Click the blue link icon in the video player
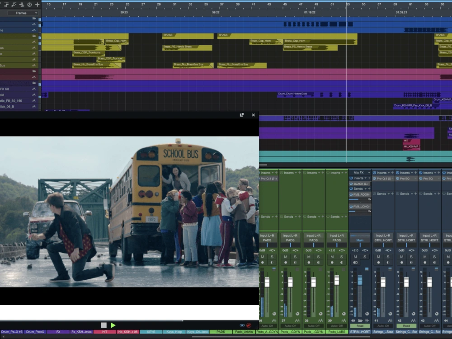The width and height of the screenshot is (452, 339). click(x=242, y=325)
